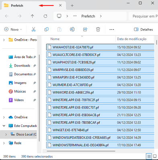This screenshot has height=160, width=158.
Task: Click the Copy icon in toolbar
Action: coord(46,29)
